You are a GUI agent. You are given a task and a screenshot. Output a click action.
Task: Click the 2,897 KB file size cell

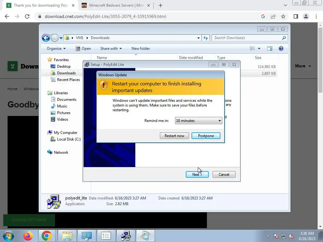(268, 73)
